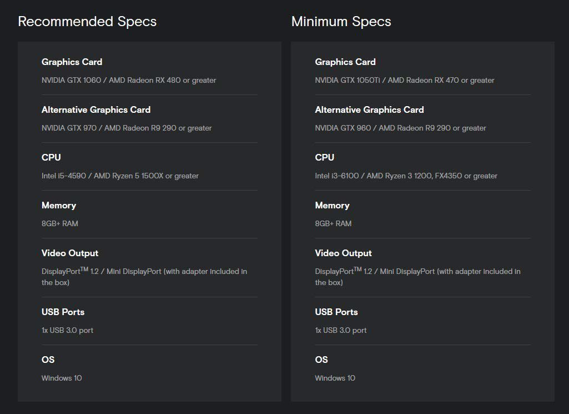Viewport: 569px width, 414px height.
Task: Click the OS label under Minimum Specs
Action: pyautogui.click(x=321, y=360)
